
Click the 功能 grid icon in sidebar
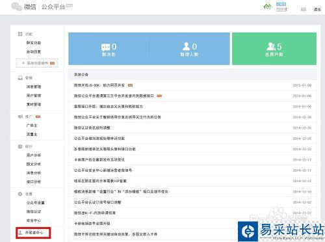[x=20, y=34]
